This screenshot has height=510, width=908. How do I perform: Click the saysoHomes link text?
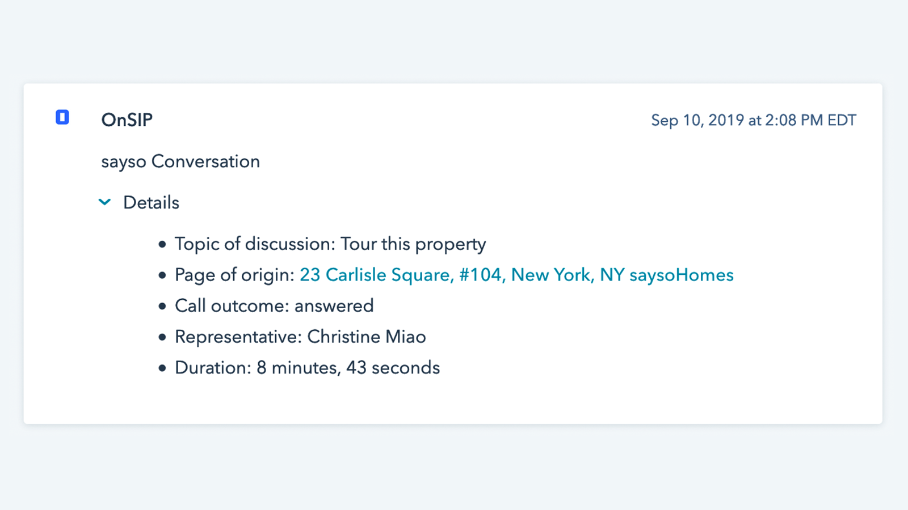[x=681, y=275]
